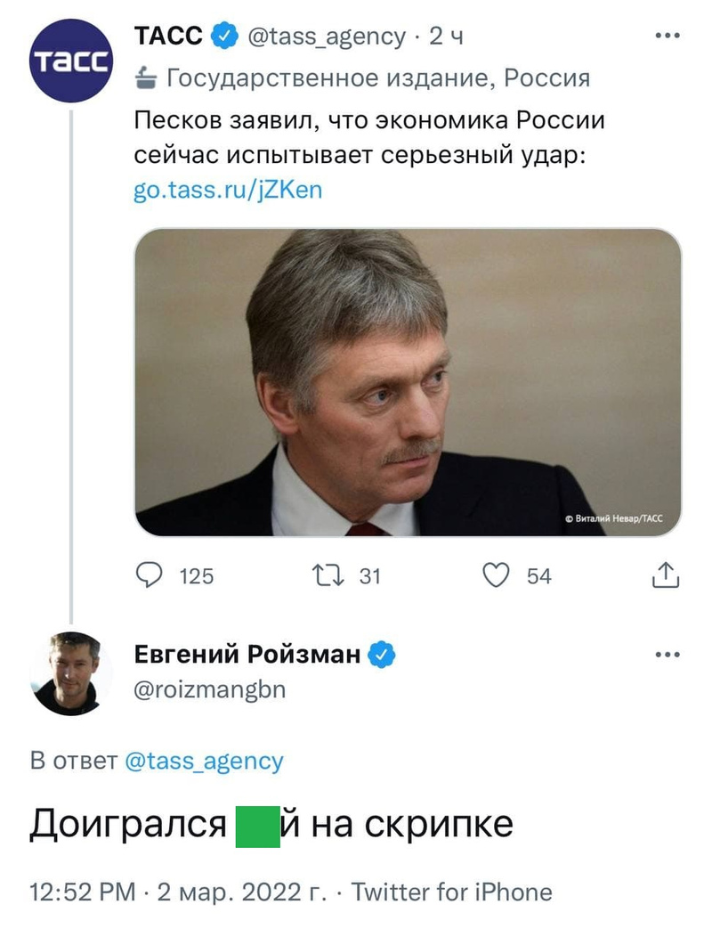
Task: Open the @roizmangbn handle
Action: point(210,690)
